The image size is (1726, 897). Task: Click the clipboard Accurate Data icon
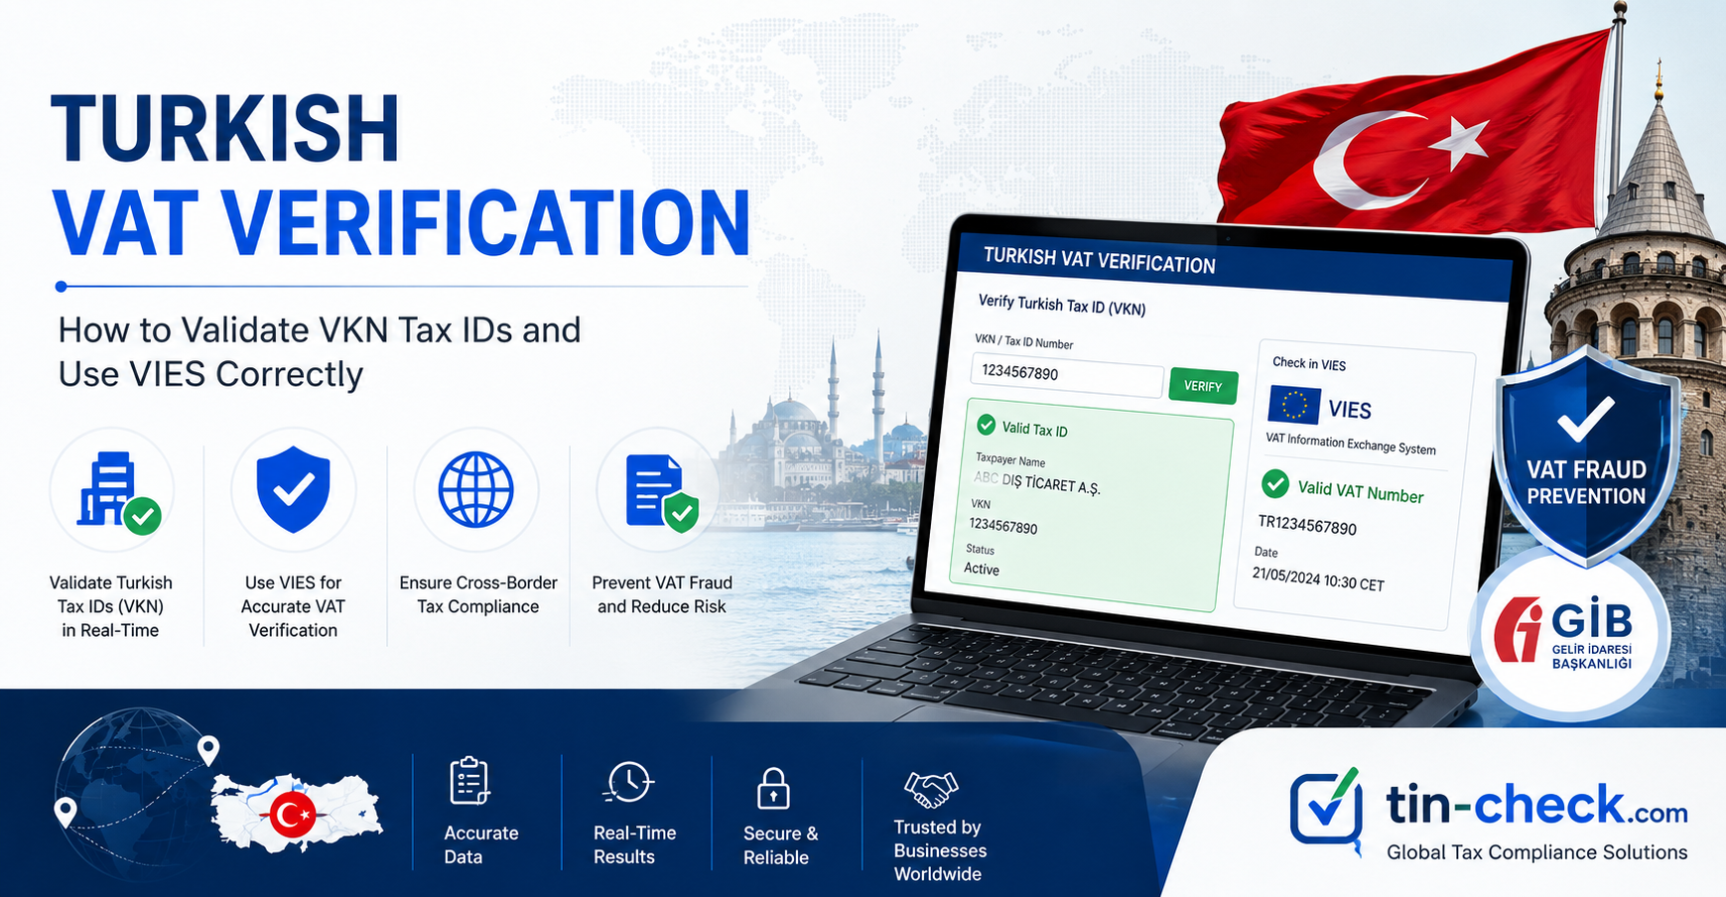(x=468, y=781)
